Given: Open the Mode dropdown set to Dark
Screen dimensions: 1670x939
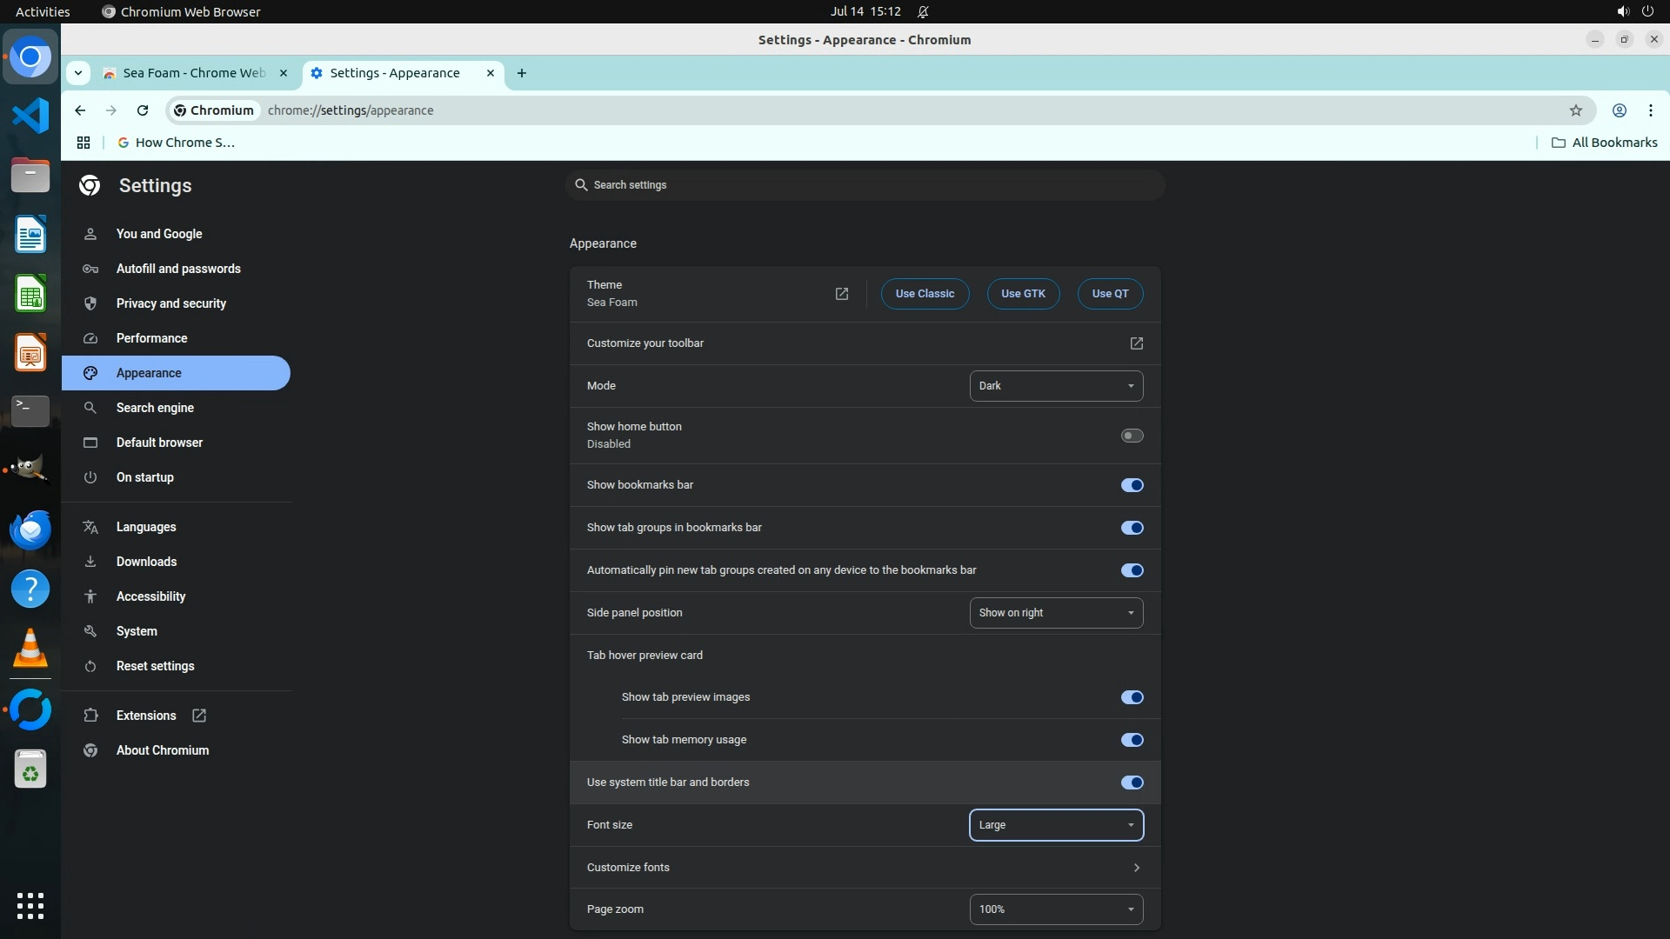Looking at the screenshot, I should (1055, 386).
